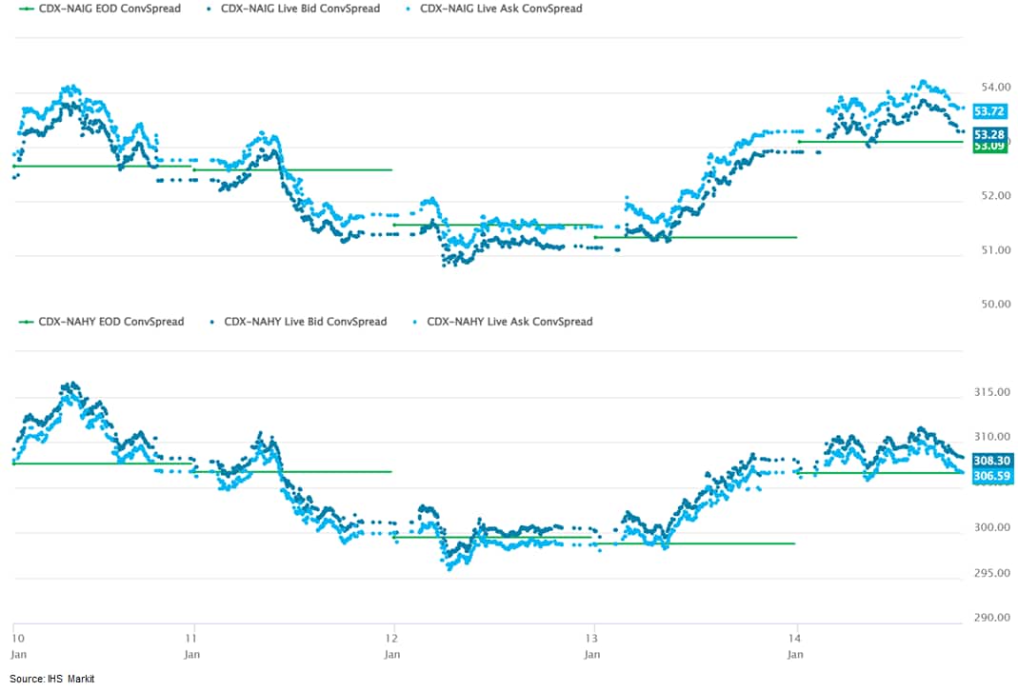Hide the CDX-NAHY Live Ask ConvSpread series
Viewport: 1018px width, 691px height.
tap(509, 322)
